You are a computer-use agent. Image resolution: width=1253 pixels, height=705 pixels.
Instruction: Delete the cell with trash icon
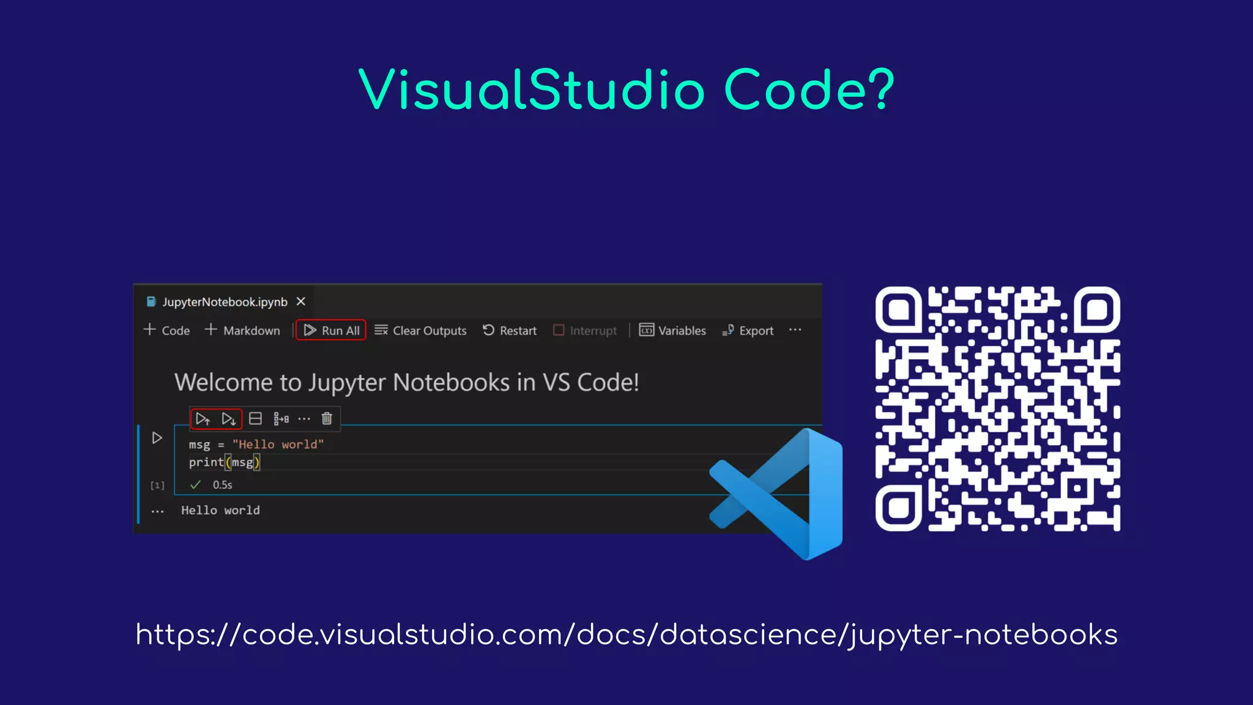[327, 419]
